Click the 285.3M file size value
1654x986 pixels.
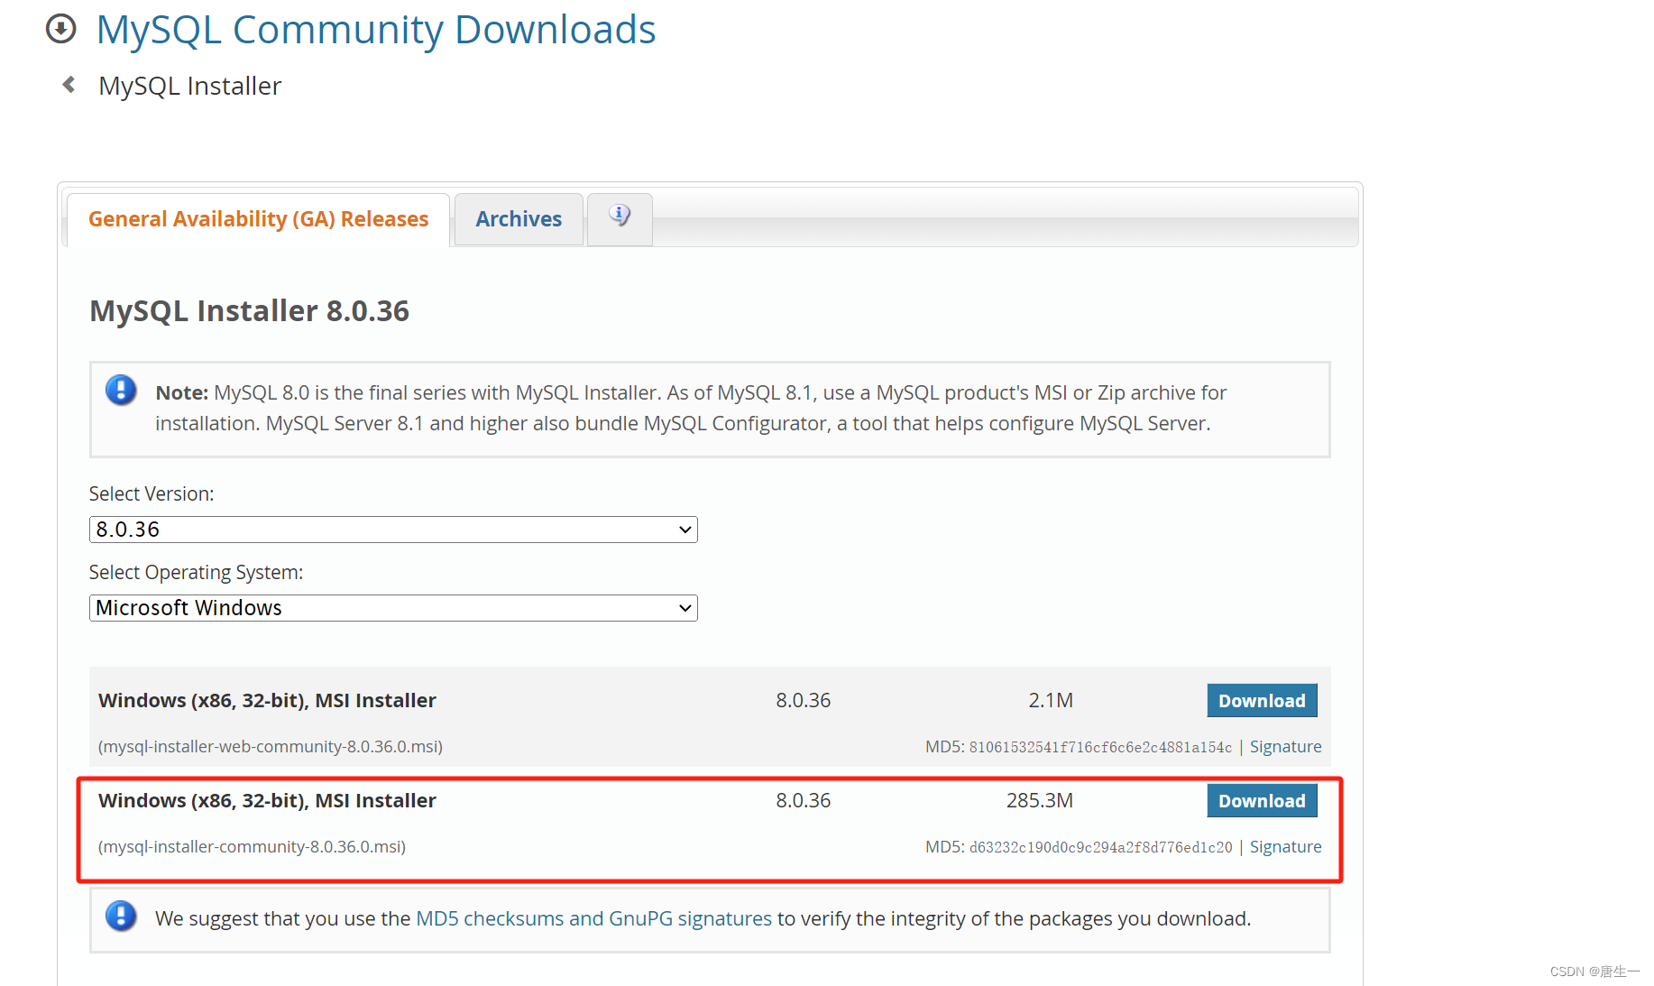(1040, 801)
